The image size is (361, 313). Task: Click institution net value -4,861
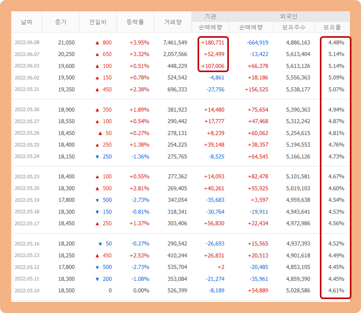tap(216, 78)
